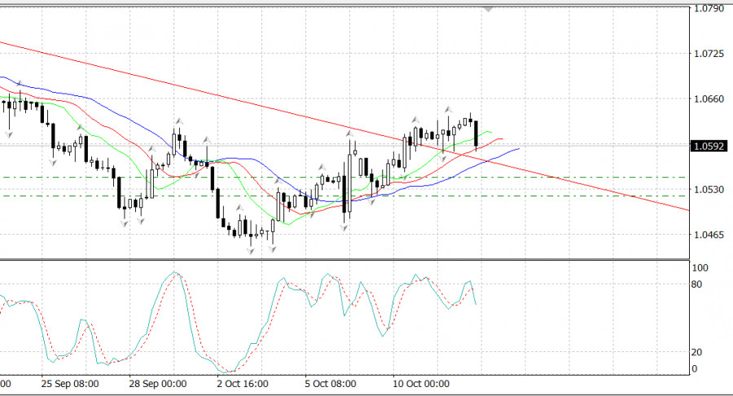733x396 pixels.
Task: Click the 5 Oct 08:00 time label
Action: click(330, 384)
